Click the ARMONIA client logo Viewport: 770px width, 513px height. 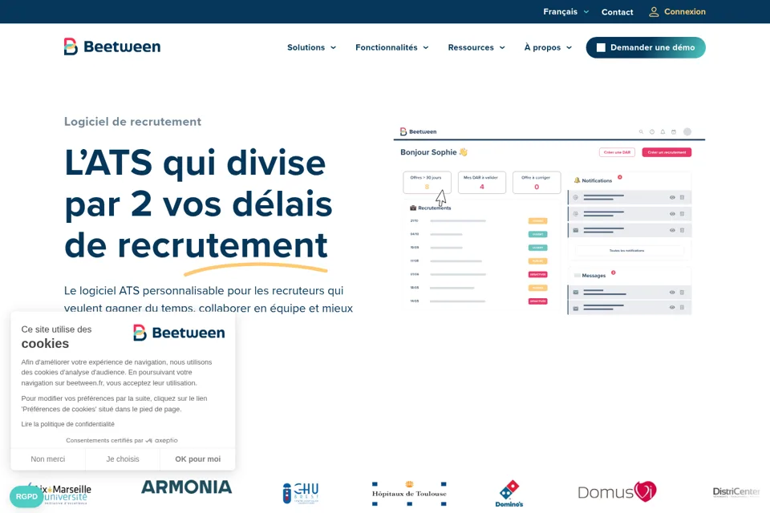click(x=187, y=487)
